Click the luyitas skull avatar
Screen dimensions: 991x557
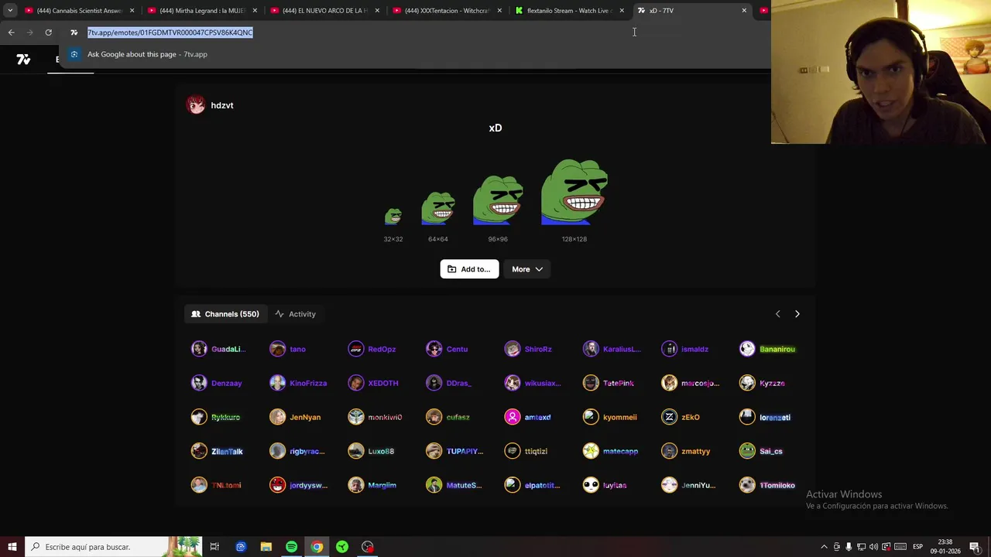coord(591,485)
